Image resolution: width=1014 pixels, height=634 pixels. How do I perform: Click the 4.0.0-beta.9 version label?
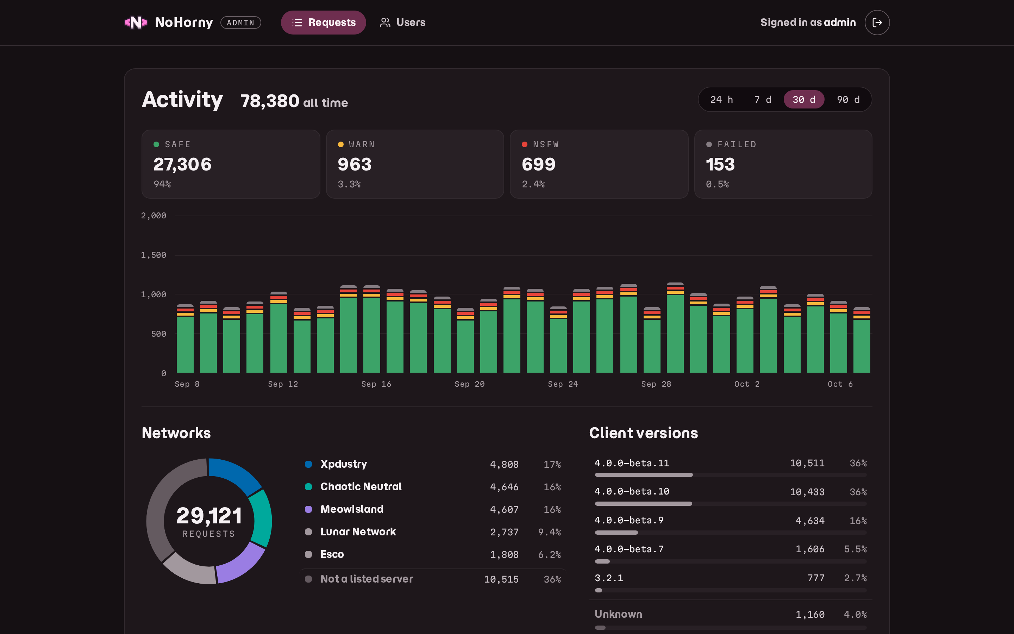click(x=629, y=520)
